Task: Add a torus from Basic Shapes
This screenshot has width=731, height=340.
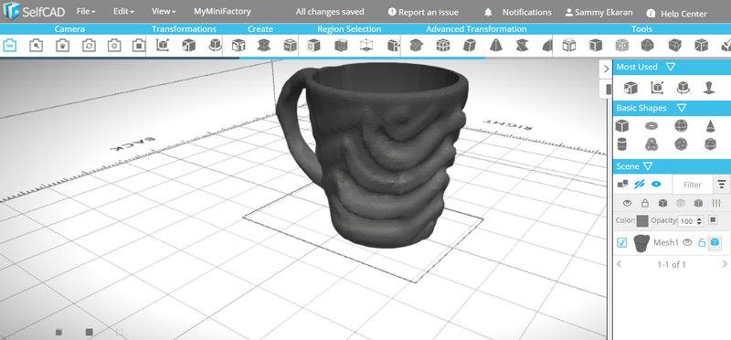Action: click(652, 125)
